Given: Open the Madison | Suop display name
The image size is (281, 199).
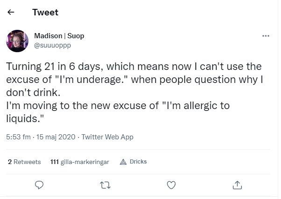Looking at the screenshot, I should point(59,36).
